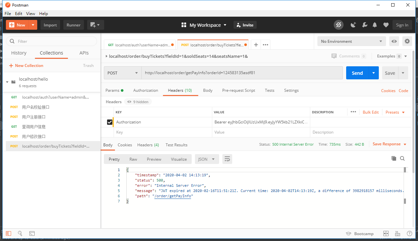Expand the request name disclosure triangle

[x=106, y=56]
